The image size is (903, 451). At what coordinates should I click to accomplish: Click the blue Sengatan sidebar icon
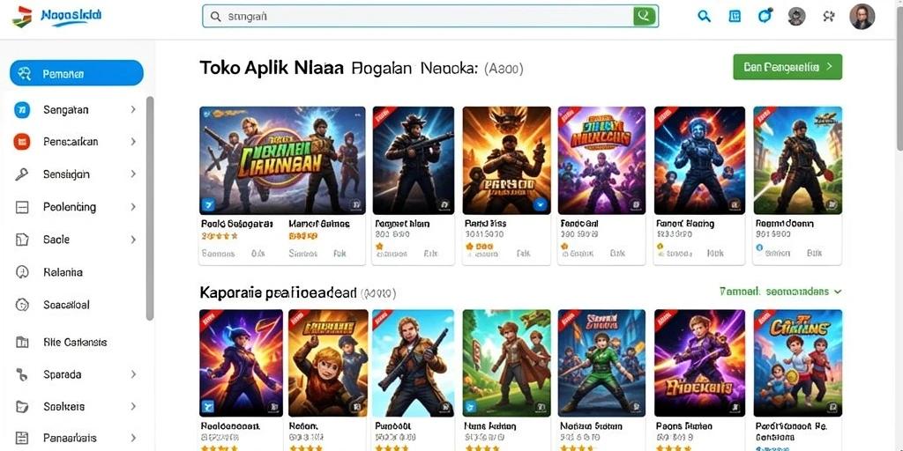pos(22,109)
